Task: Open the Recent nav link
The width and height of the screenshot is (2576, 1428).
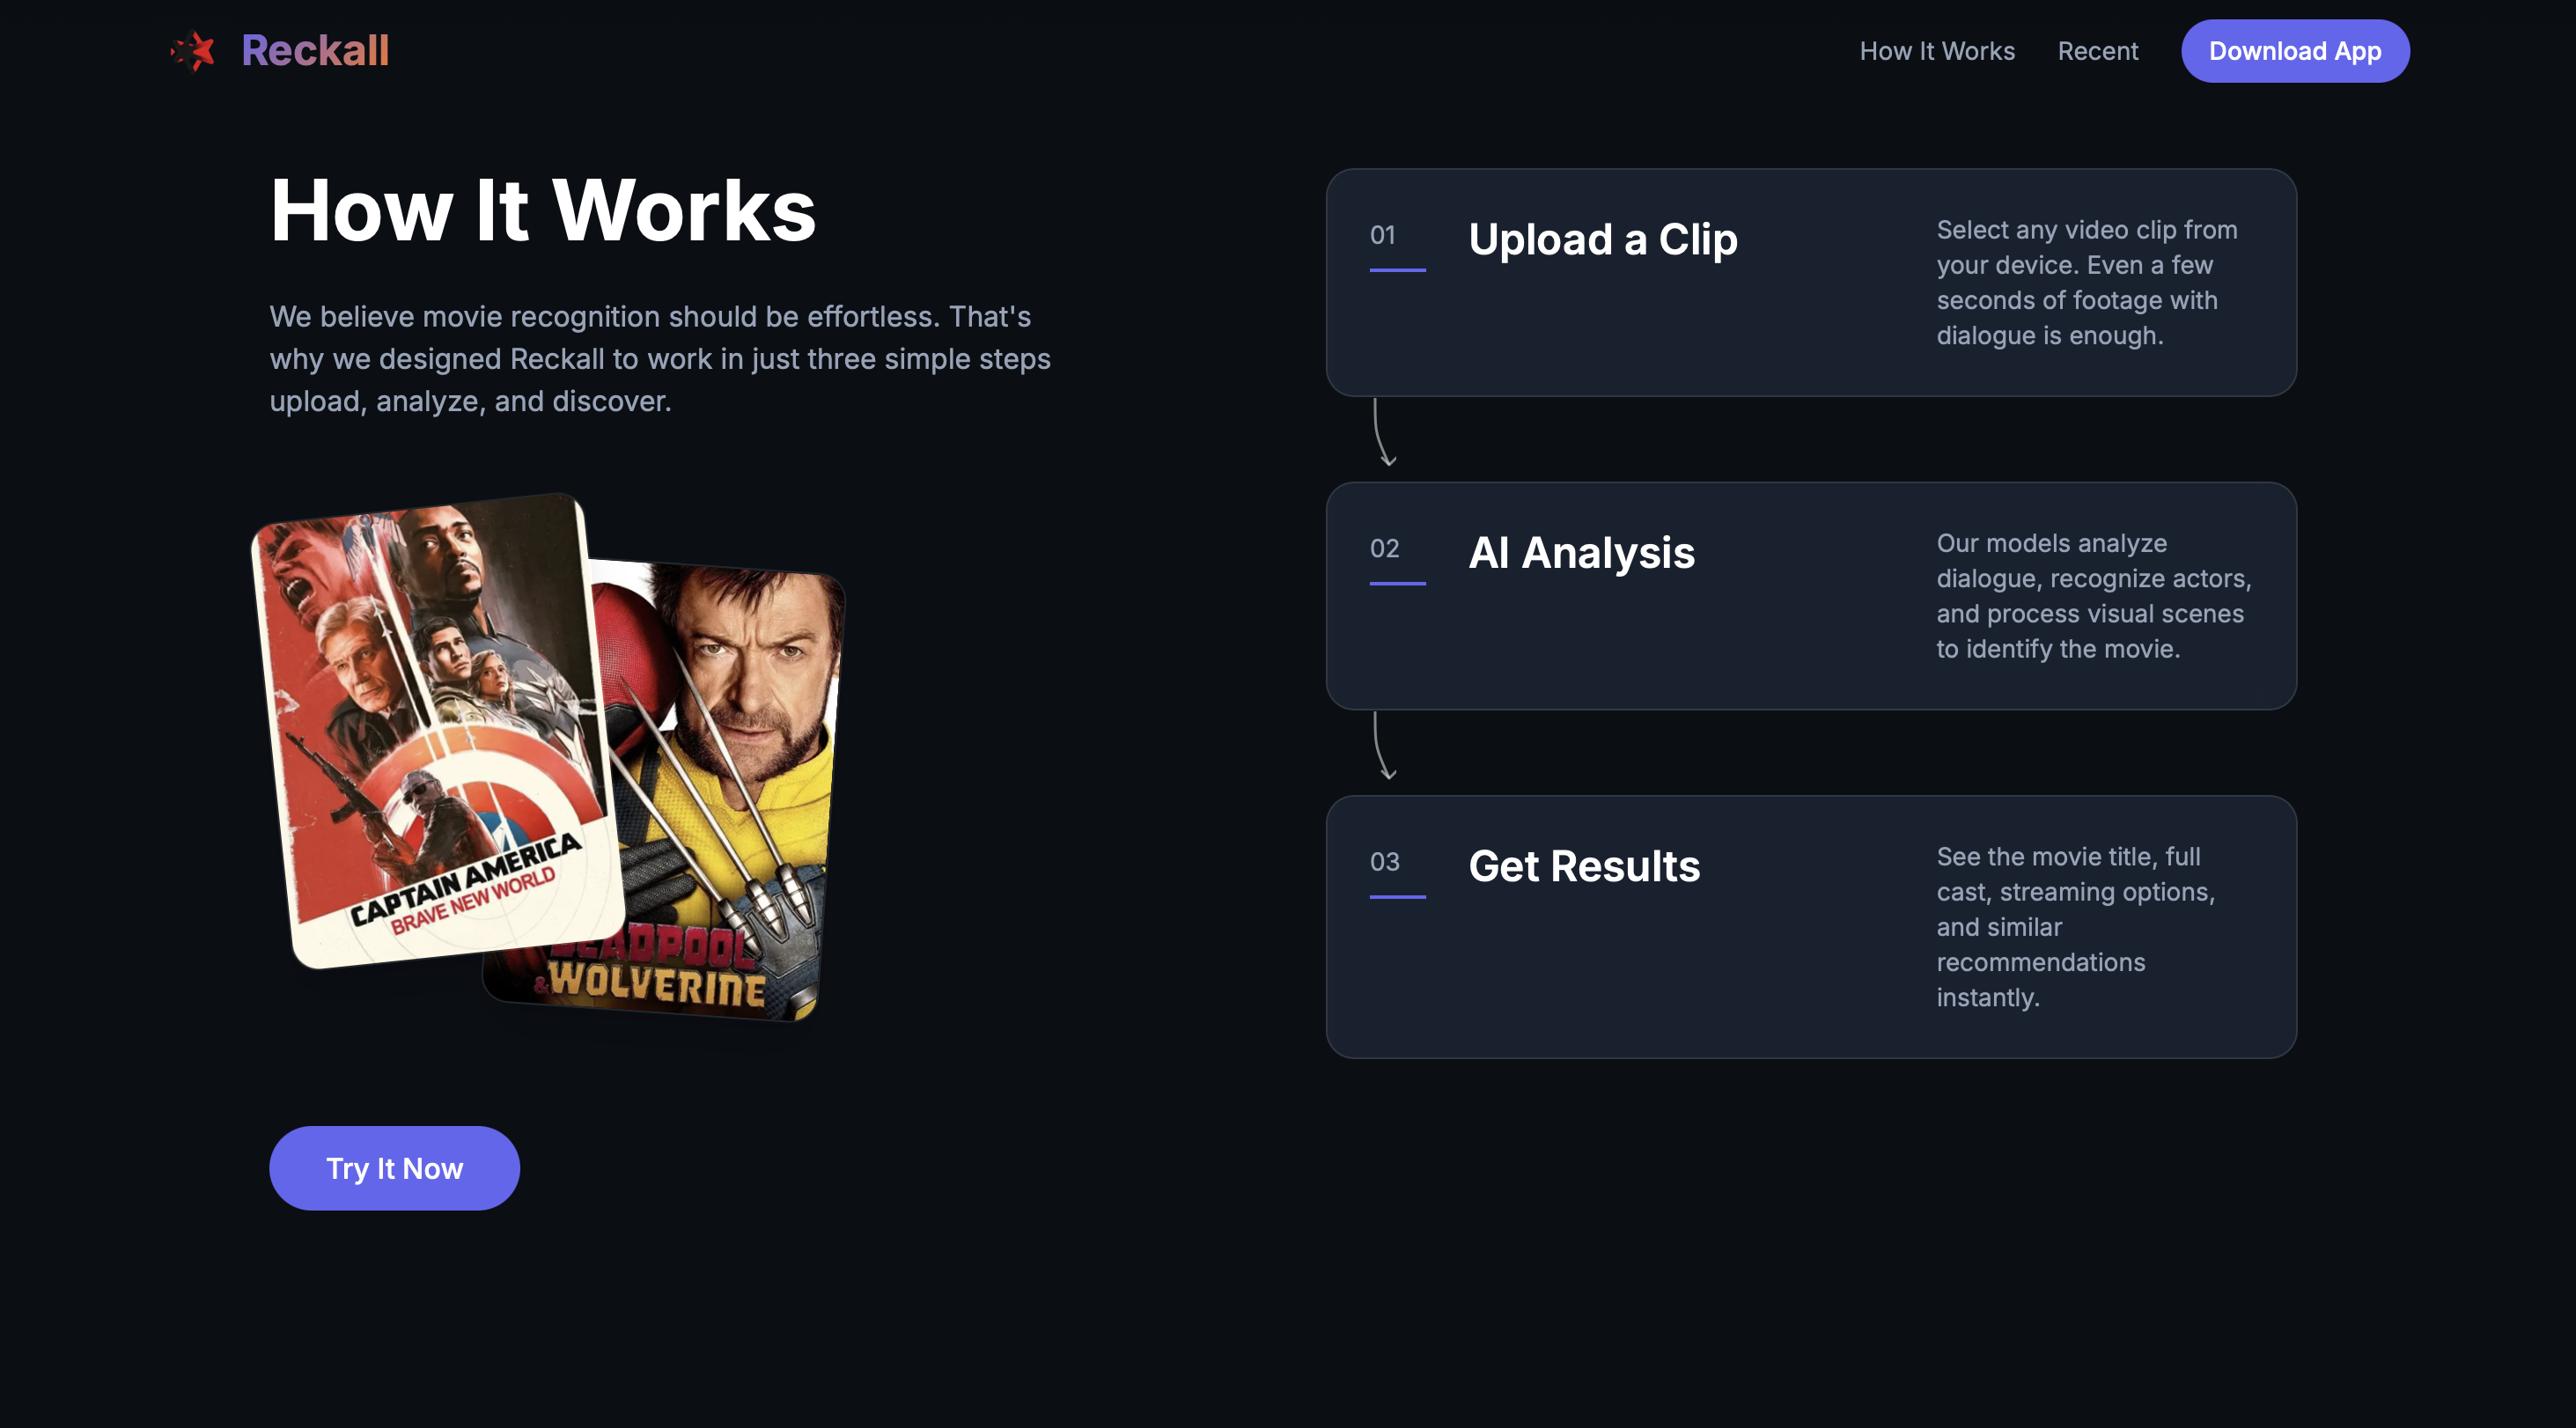Action: [x=2097, y=51]
